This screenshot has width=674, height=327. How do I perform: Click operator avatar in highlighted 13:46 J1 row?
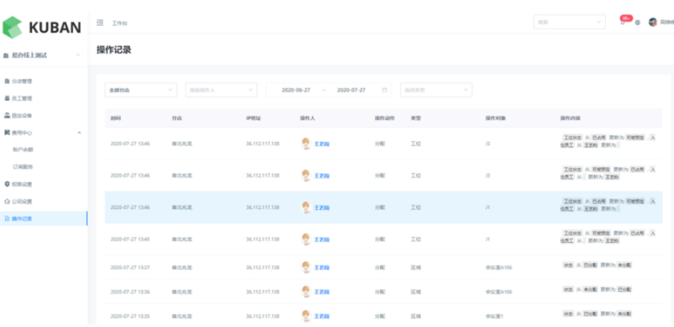coord(306,207)
